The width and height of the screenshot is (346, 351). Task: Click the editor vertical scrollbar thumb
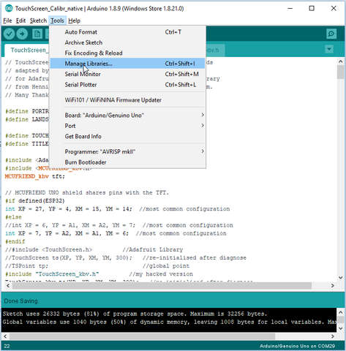click(x=340, y=72)
